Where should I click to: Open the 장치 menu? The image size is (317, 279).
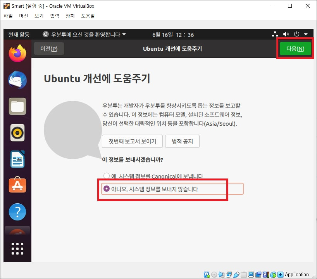point(70,16)
